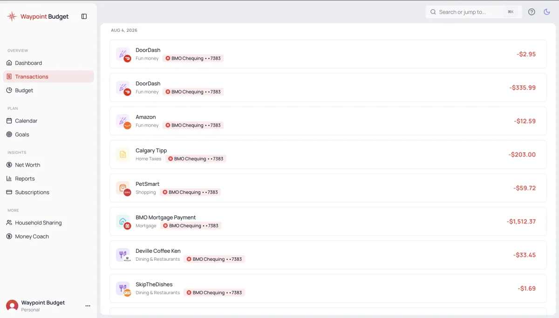559x318 pixels.
Task: Click the BMO Chequing tag on Amazon row
Action: click(193, 125)
